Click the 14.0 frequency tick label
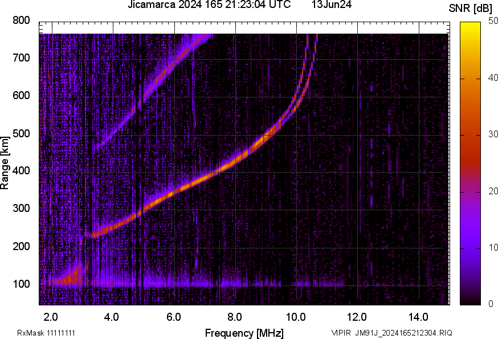This screenshot has height=339, width=498. click(418, 317)
